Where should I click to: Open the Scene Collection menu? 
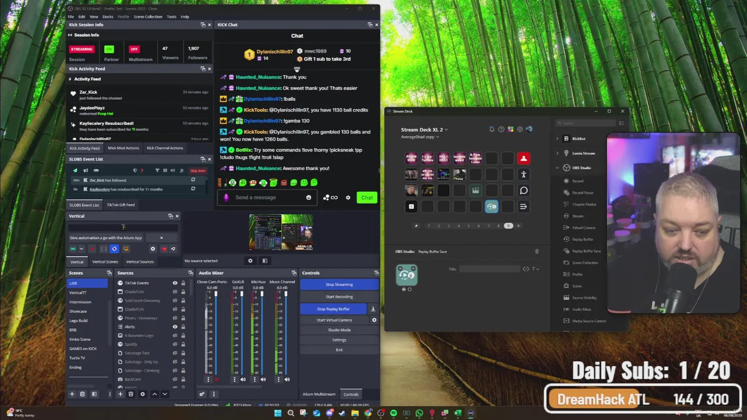tap(148, 17)
